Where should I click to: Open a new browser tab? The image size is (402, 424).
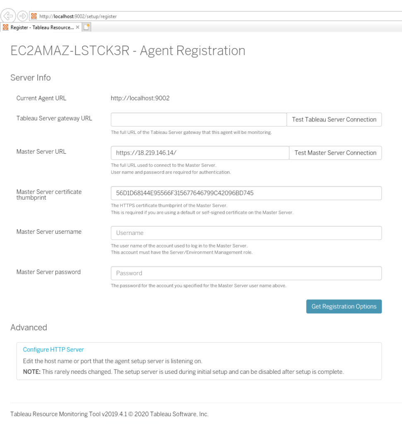click(87, 27)
